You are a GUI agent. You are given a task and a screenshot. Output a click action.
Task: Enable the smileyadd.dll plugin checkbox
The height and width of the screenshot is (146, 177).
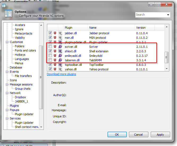point(50,55)
